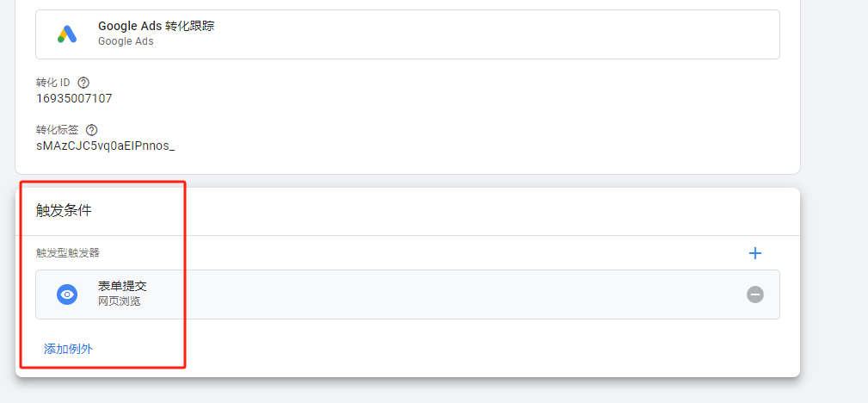This screenshot has width=868, height=403.
Task: Click the conversion ID value 16935007107
Action: 74,98
